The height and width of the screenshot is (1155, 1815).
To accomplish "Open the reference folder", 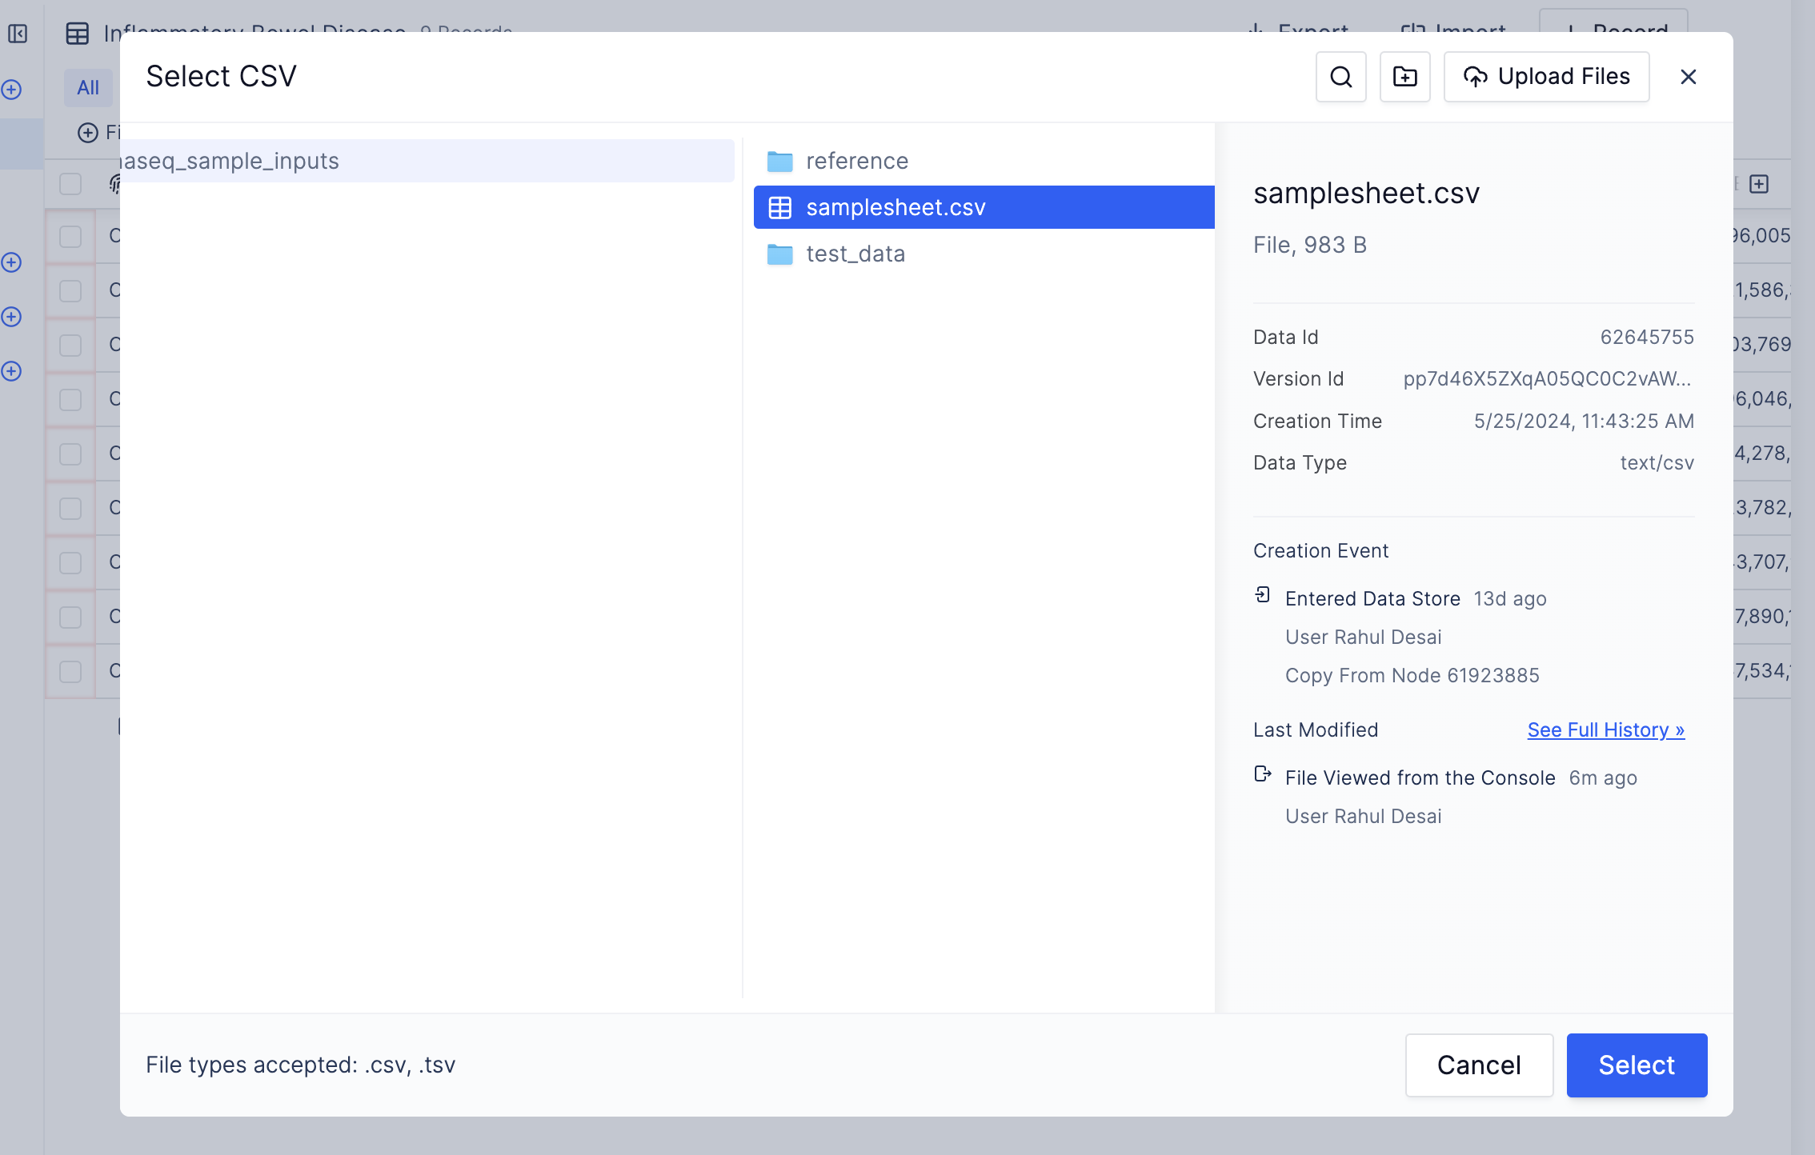I will pyautogui.click(x=856, y=161).
